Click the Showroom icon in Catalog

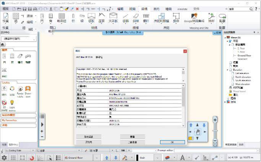click(x=28, y=92)
